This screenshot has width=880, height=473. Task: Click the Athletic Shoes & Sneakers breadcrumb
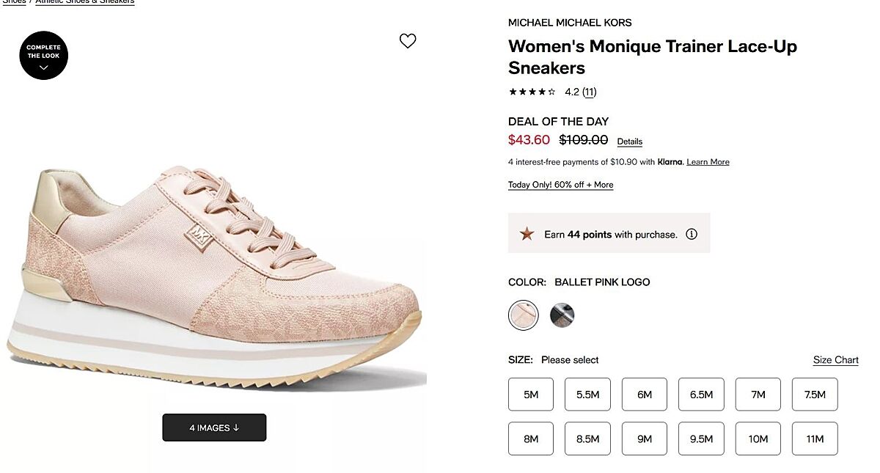85,2
